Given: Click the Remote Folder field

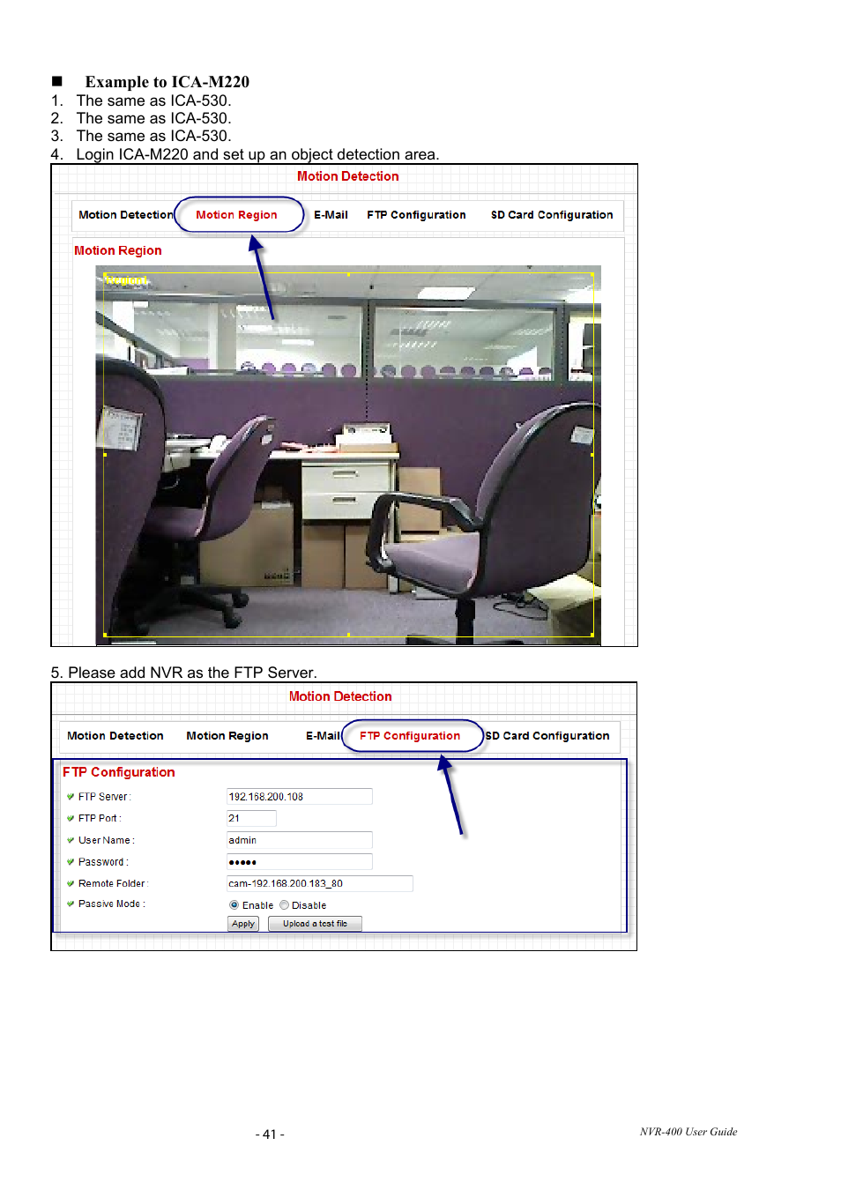Looking at the screenshot, I should click(x=320, y=884).
